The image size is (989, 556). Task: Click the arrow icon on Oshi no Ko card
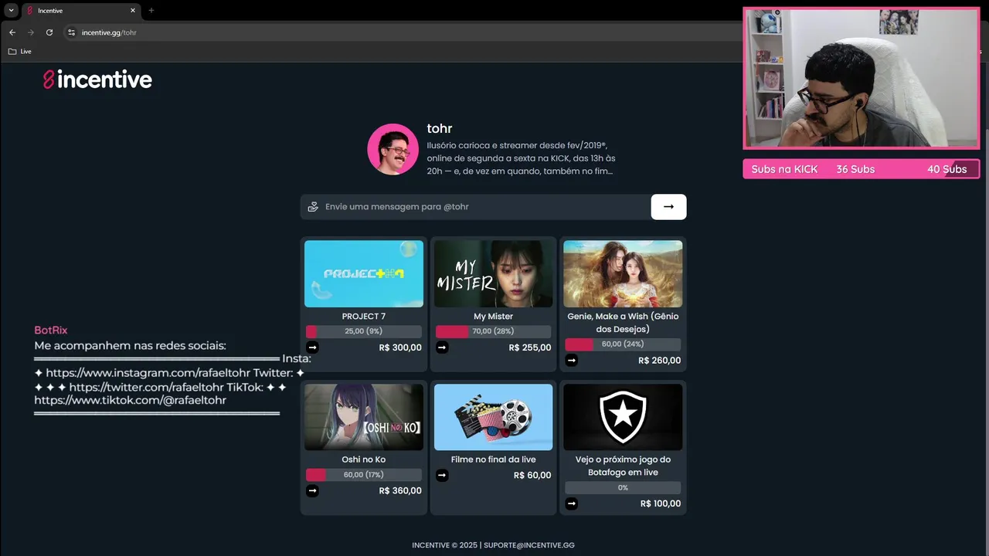(312, 490)
